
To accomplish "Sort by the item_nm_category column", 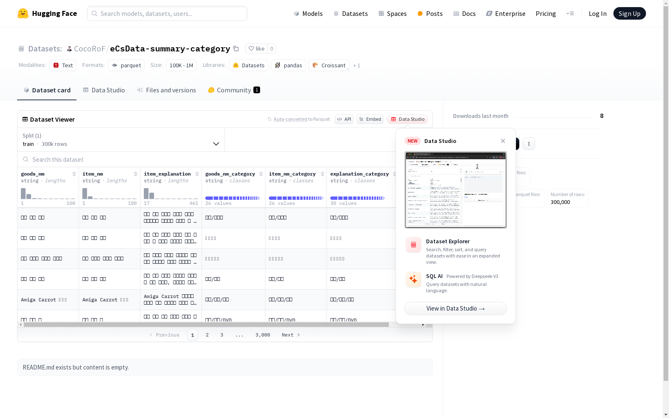I will (x=322, y=174).
